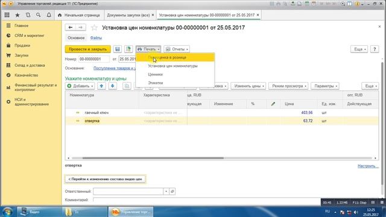Click the Ответственный input field
Image resolution: width=386 pixels, height=217 pixels.
point(128,192)
